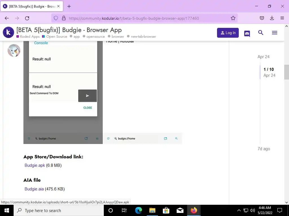This screenshot has height=216, width=289.
Task: Open the Discord chat icon
Action: coord(247,33)
